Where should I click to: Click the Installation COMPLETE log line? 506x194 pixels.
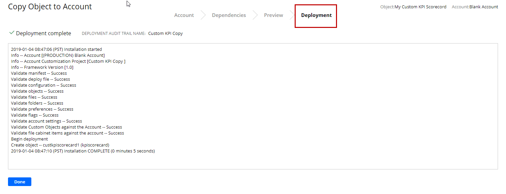click(x=83, y=151)
